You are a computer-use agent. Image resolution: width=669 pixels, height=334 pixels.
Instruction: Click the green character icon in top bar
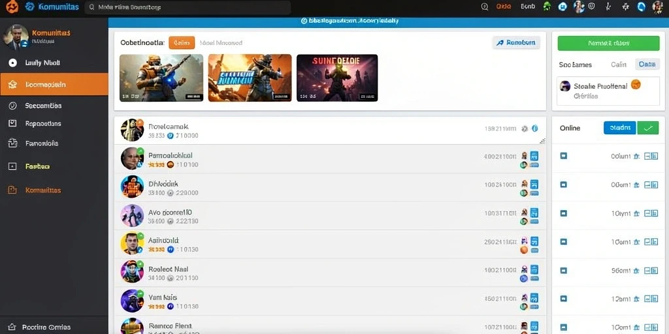(x=547, y=7)
